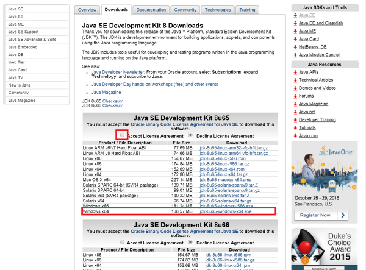Download jdk-8u65-windows-x64.exe
366x270 pixels.
point(226,211)
